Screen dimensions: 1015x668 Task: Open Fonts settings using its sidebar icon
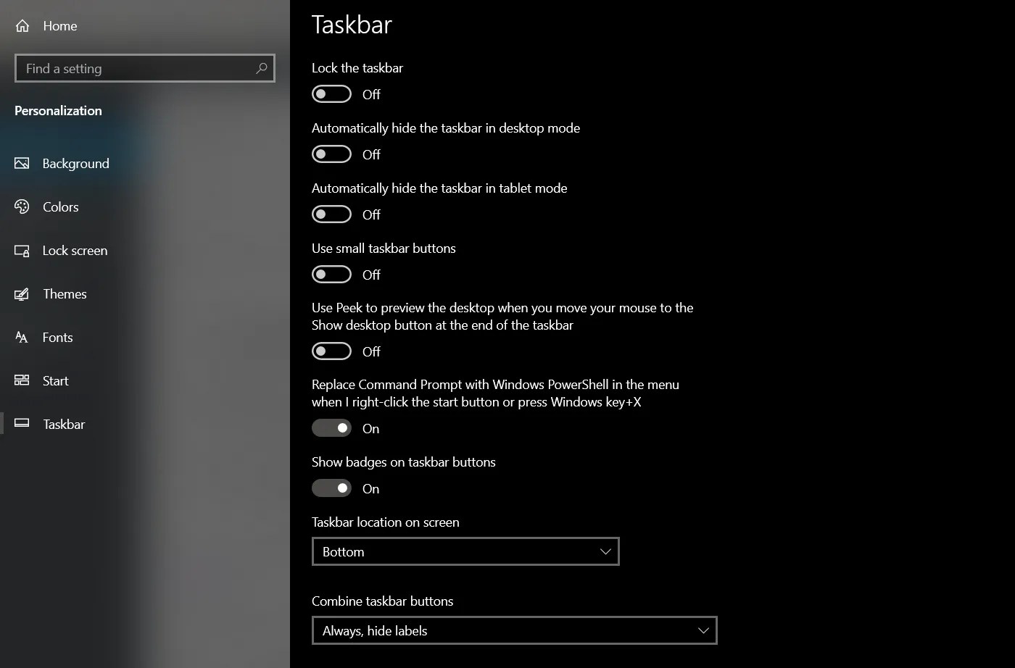[21, 337]
